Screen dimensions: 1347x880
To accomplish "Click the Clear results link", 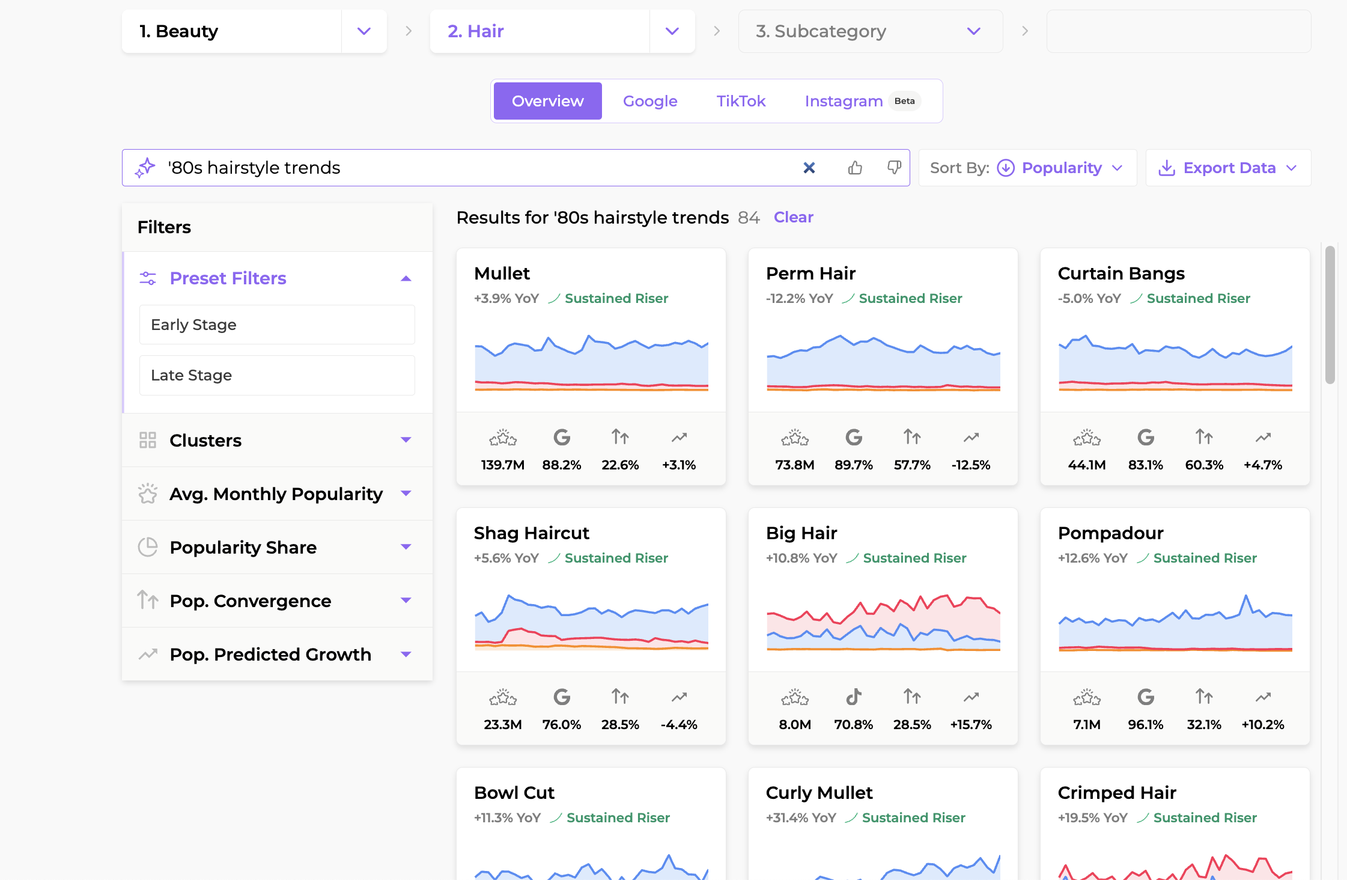I will [x=793, y=217].
